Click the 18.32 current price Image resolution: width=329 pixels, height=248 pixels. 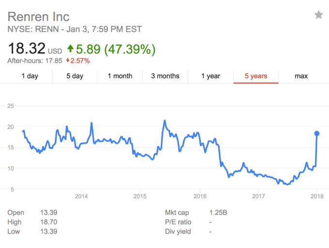26,48
